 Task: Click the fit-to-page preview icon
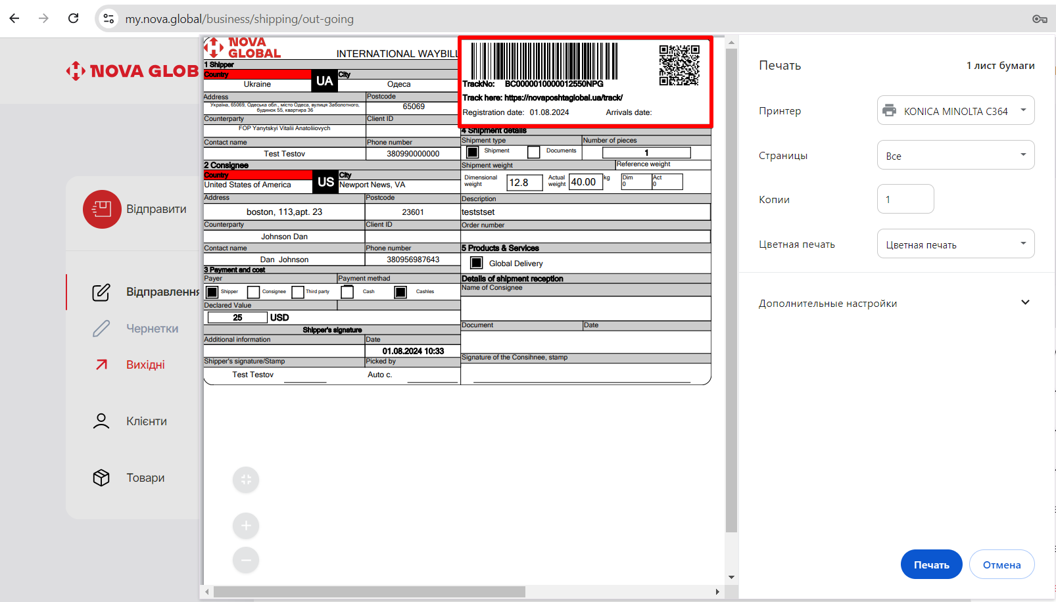pyautogui.click(x=246, y=480)
